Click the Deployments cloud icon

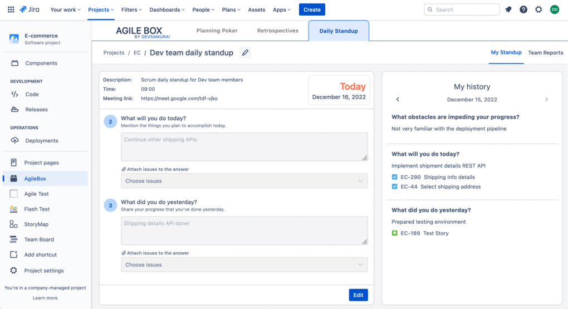(14, 140)
